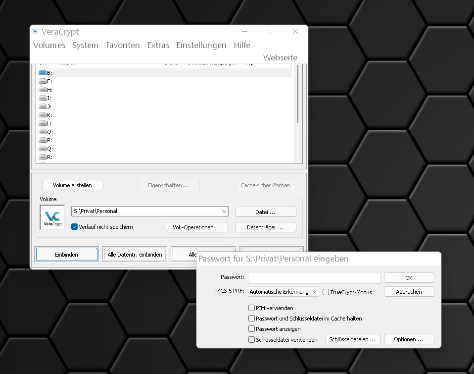
Task: Open Schlüsseldateien ... button
Action: pos(352,339)
